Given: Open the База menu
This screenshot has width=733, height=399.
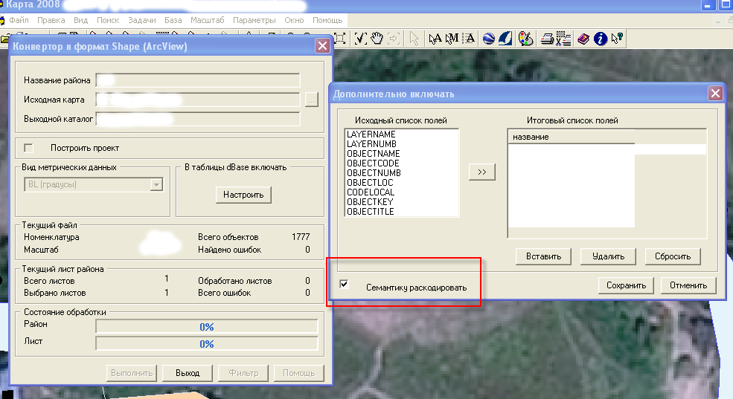Looking at the screenshot, I should [x=173, y=20].
